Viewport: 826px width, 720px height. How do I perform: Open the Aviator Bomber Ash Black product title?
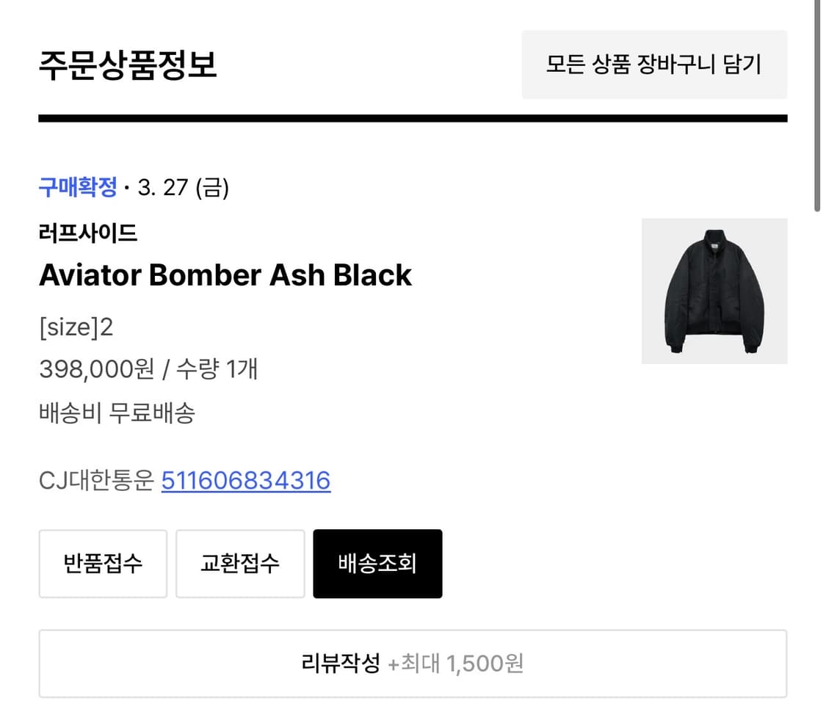[225, 275]
